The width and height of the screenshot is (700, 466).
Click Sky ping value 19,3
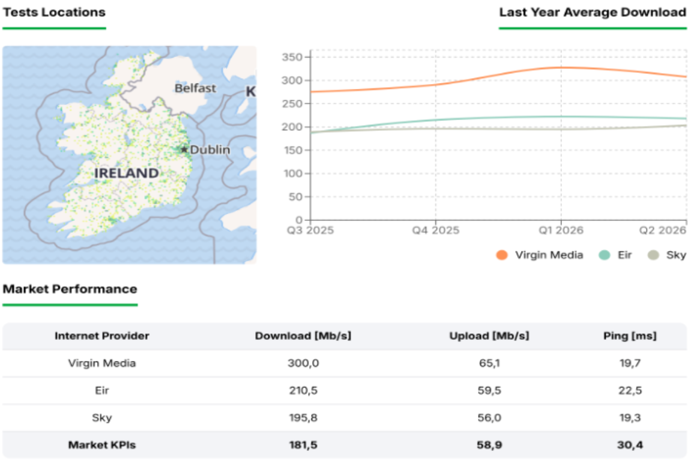[630, 417]
